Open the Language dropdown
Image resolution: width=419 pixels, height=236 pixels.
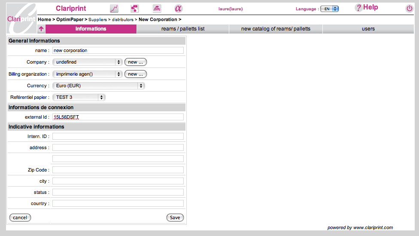(x=329, y=9)
